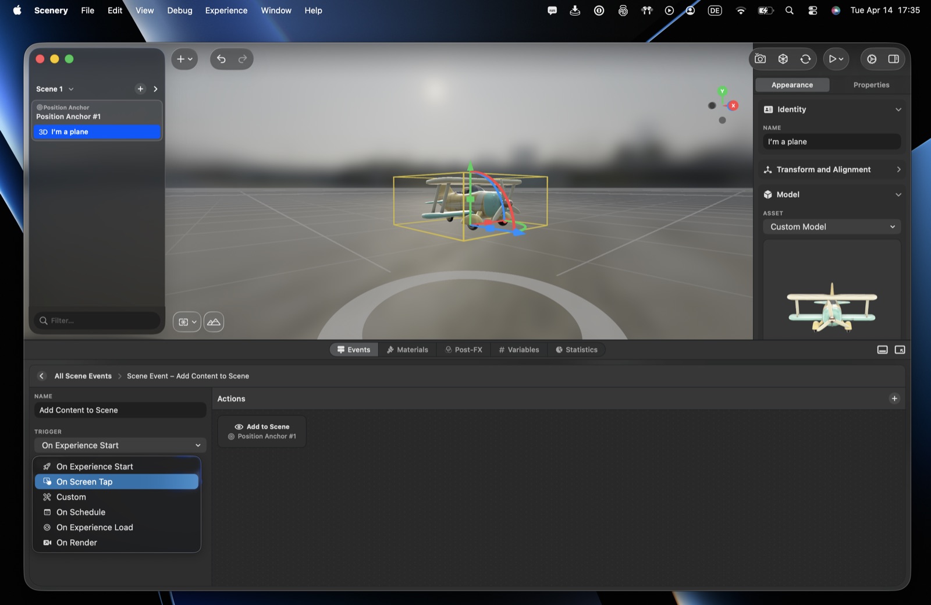Image resolution: width=931 pixels, height=605 pixels.
Task: Open Spotlight search in menu bar
Action: pyautogui.click(x=789, y=10)
